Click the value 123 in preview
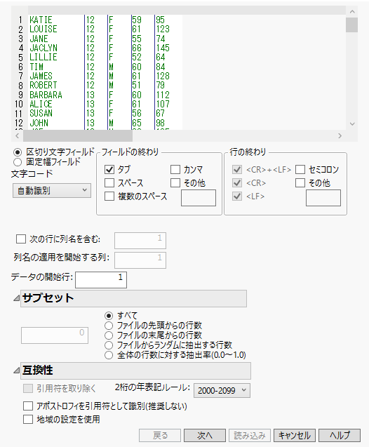Viewport: 369px width, 447px height. pos(163,29)
